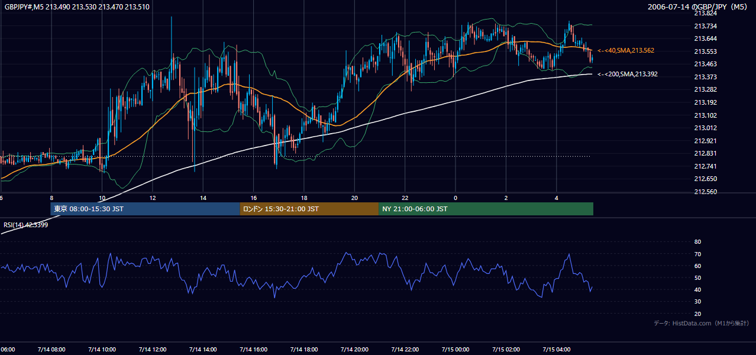
Task: Click the 7/14 18:00 date label
Action: [304, 350]
